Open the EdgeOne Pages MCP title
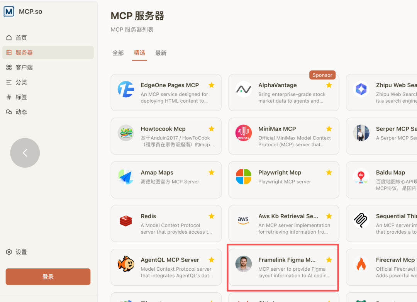Screen dimensions: 417x302 coord(170,85)
